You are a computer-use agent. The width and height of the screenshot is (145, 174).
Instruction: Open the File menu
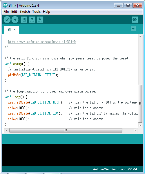[6, 12]
